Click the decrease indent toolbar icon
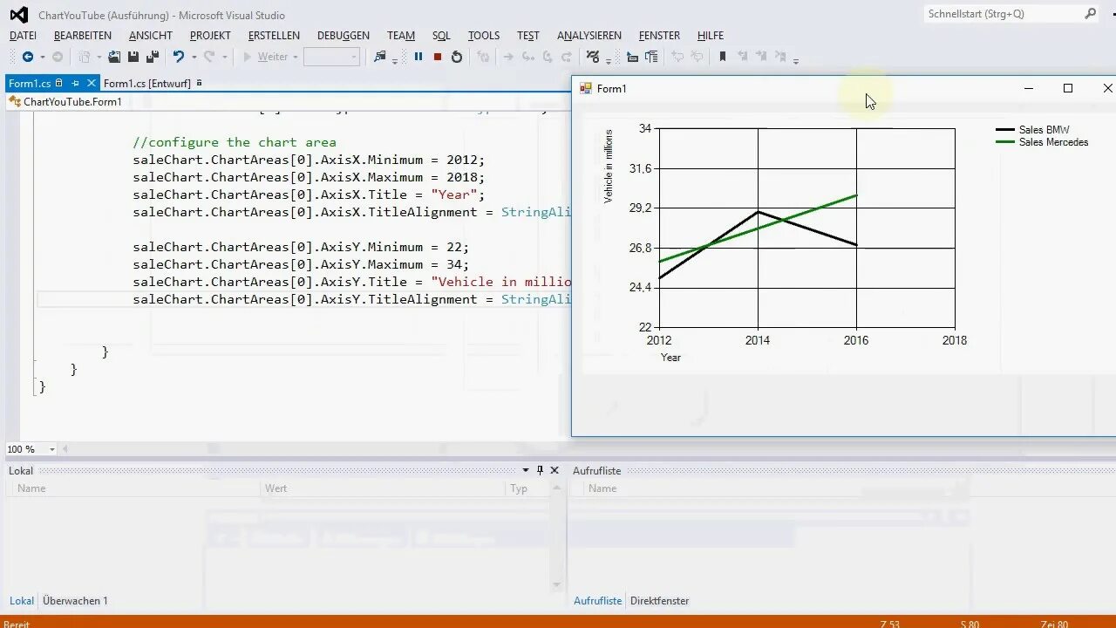This screenshot has width=1116, height=628. click(x=632, y=57)
